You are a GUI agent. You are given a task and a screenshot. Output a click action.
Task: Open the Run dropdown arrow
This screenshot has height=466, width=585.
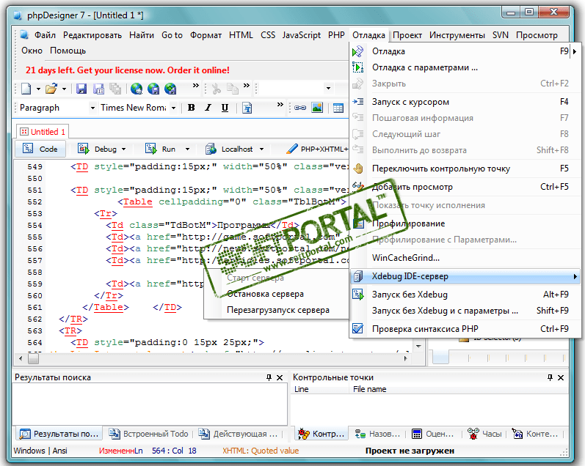[x=187, y=149]
